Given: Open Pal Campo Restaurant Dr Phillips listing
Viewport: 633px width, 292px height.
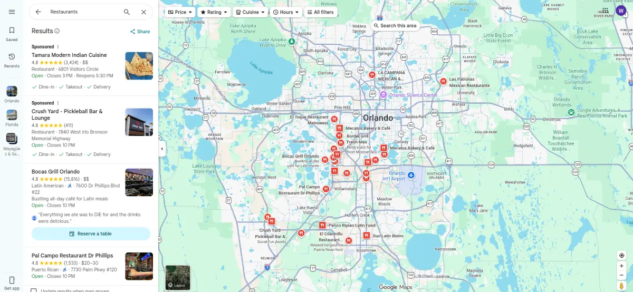Looking at the screenshot, I should click(72, 256).
